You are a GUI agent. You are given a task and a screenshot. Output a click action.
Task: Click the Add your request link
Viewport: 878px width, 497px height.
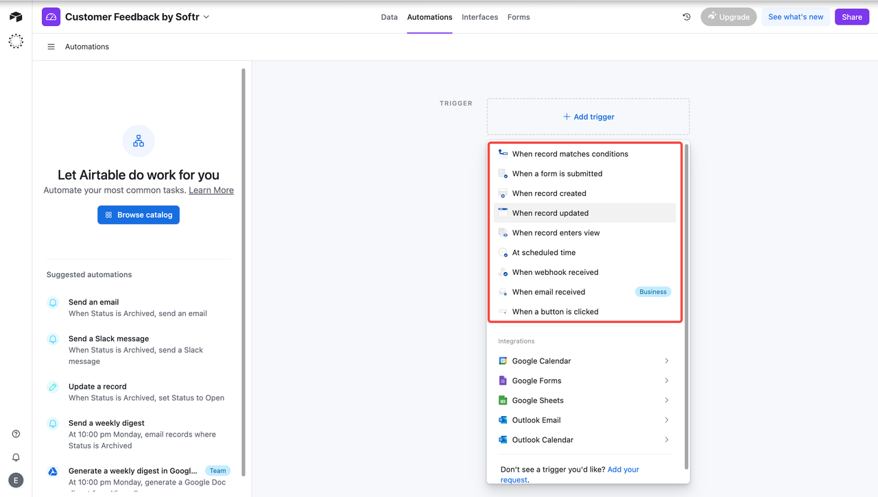point(623,469)
